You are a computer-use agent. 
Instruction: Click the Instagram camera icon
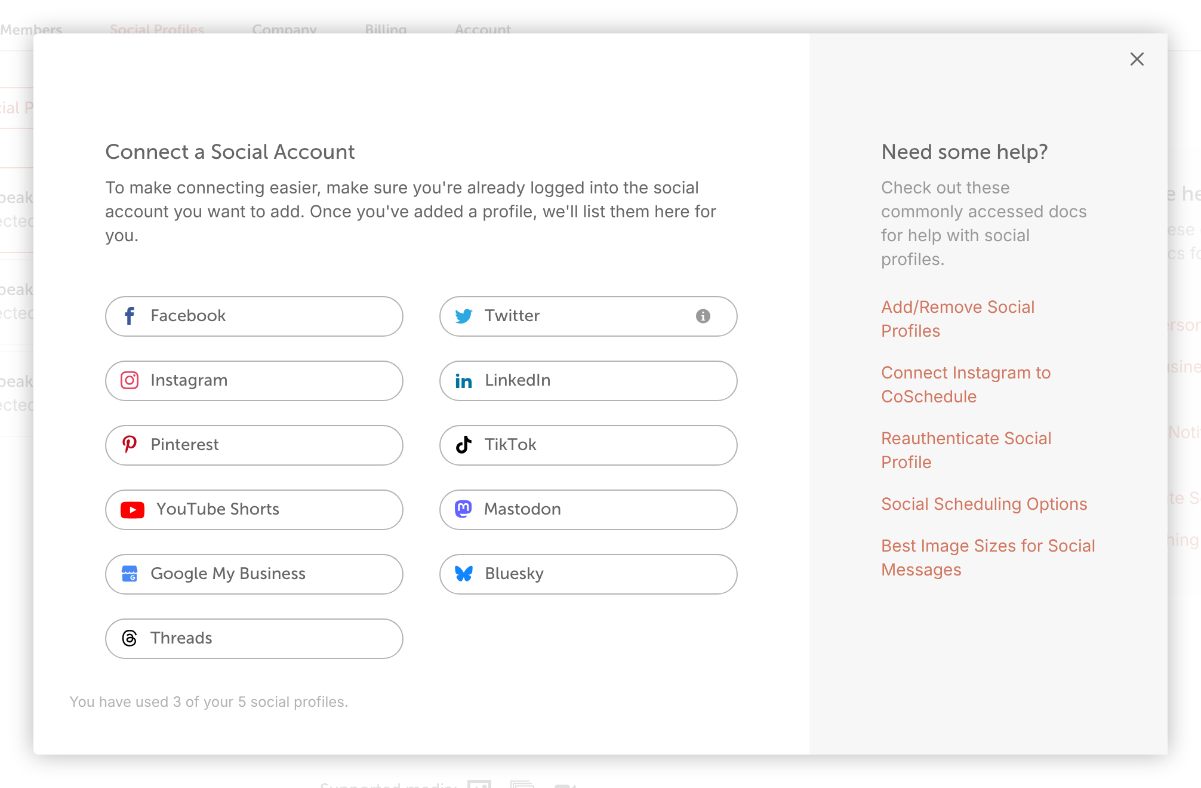[130, 380]
